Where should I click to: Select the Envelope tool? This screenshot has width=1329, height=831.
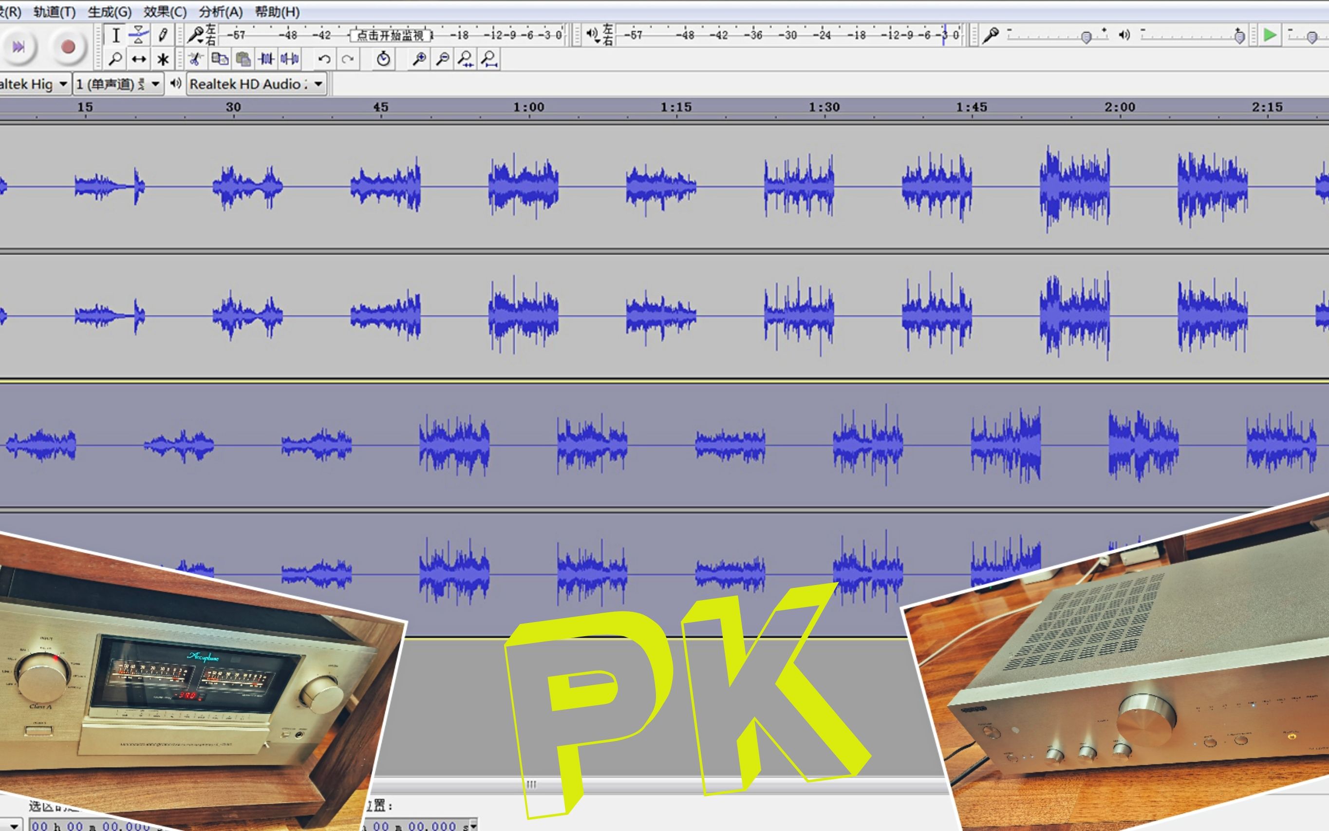pyautogui.click(x=139, y=35)
